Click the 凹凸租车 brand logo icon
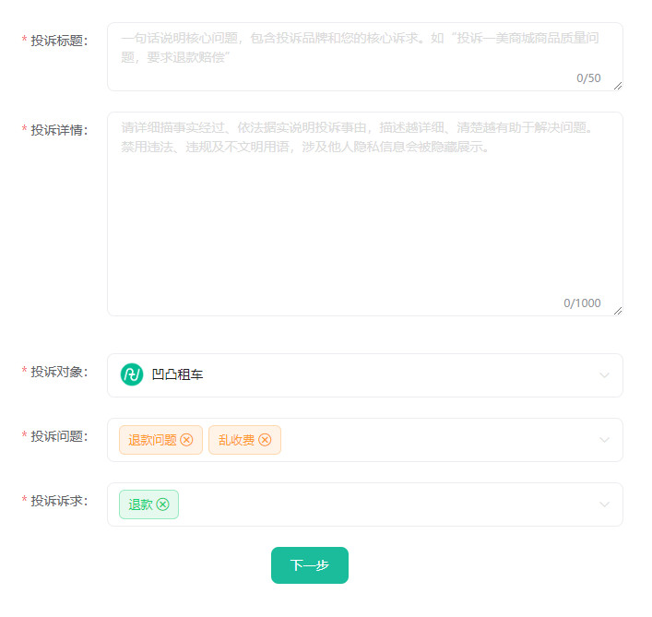This screenshot has width=652, height=617. [x=132, y=374]
